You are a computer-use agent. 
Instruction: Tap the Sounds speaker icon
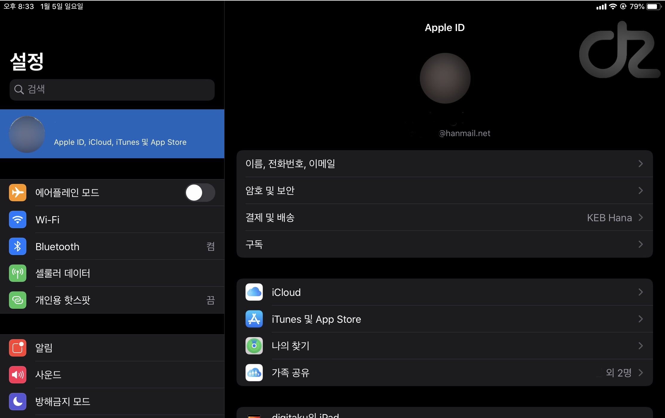(x=18, y=375)
